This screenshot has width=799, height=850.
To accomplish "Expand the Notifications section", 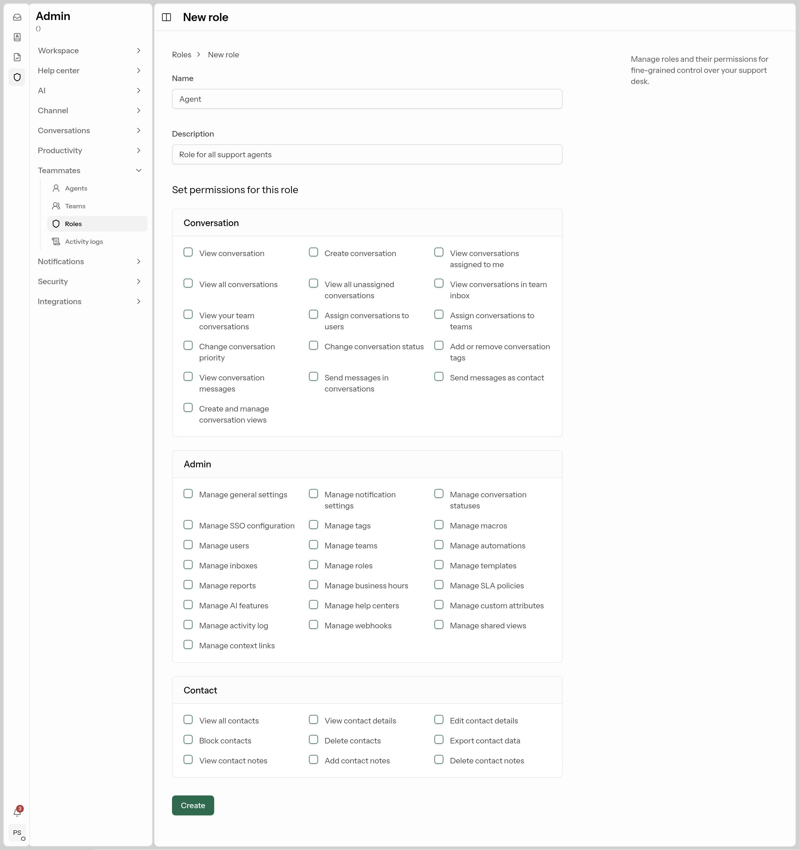I will click(x=90, y=262).
